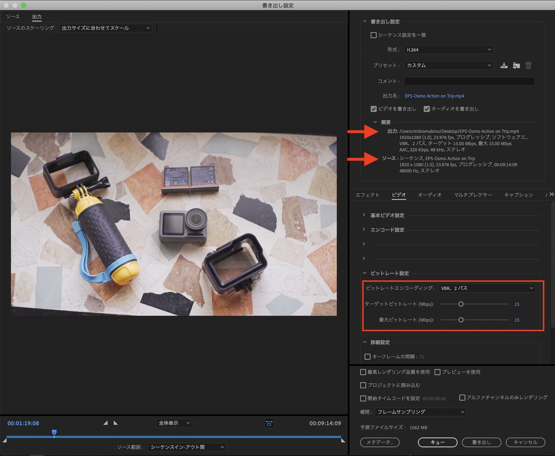Click the delete preset trash icon
This screenshot has width=555, height=456.
coord(528,66)
